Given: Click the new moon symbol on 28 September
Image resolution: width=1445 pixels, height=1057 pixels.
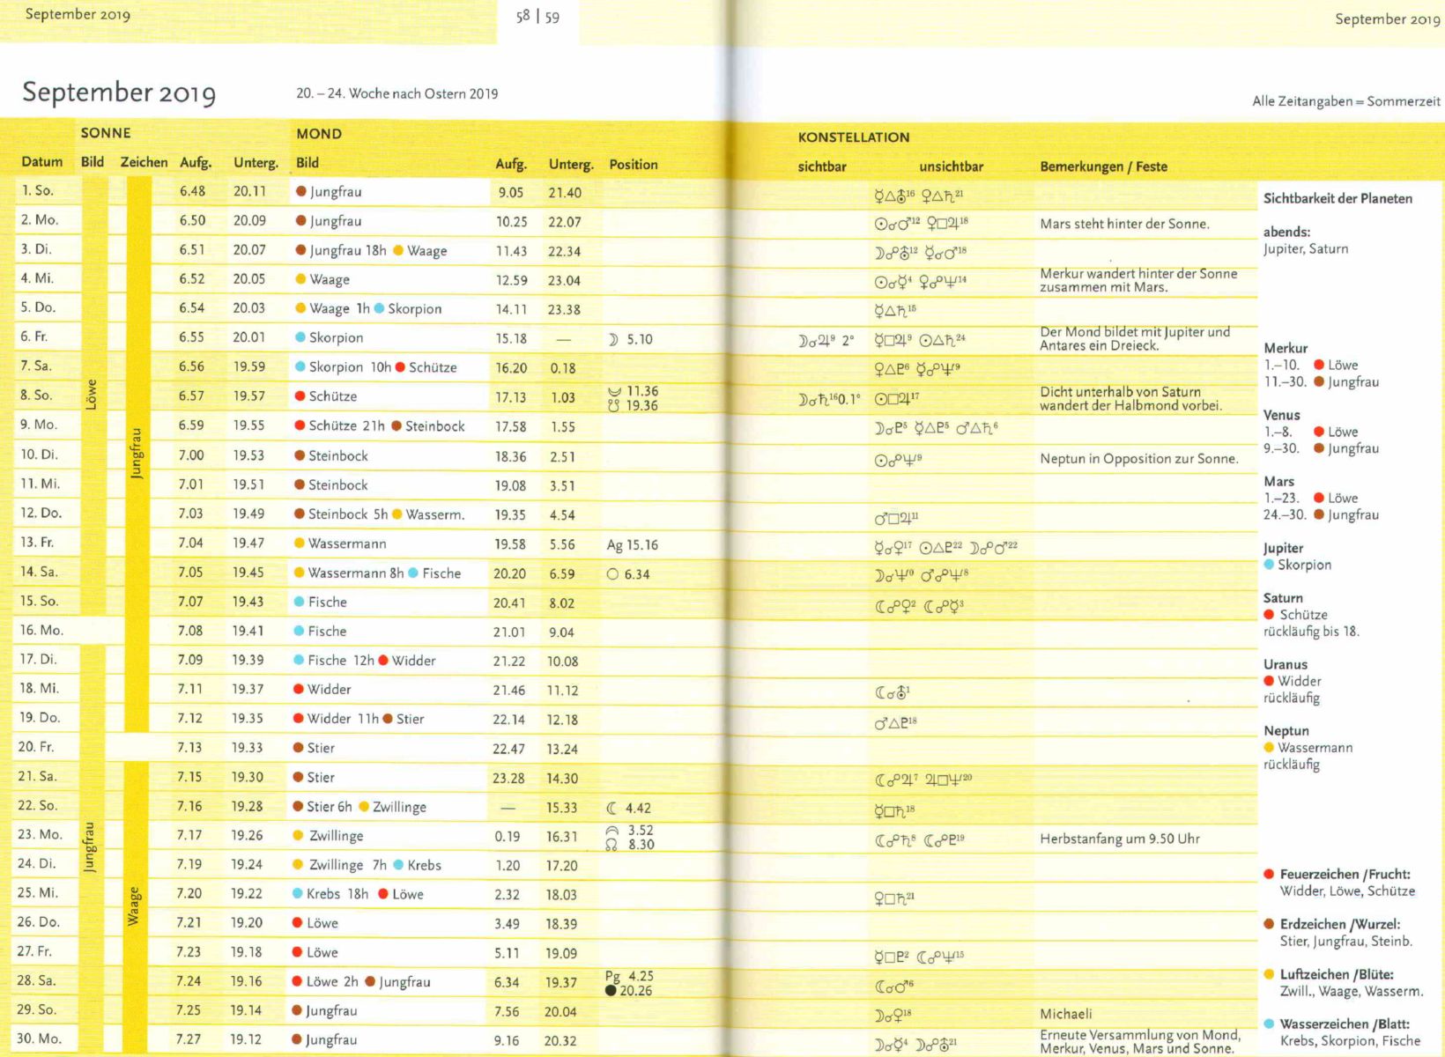Looking at the screenshot, I should click(611, 991).
